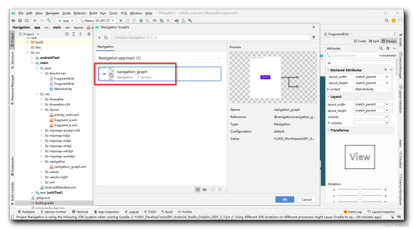This screenshot has width=413, height=229.
Task: Switch editor to Code view
Action: (360, 41)
